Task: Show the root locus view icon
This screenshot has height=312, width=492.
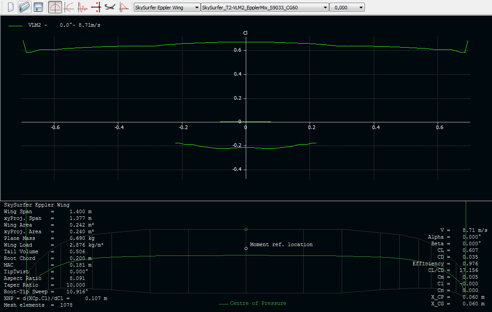Action: tap(95, 7)
